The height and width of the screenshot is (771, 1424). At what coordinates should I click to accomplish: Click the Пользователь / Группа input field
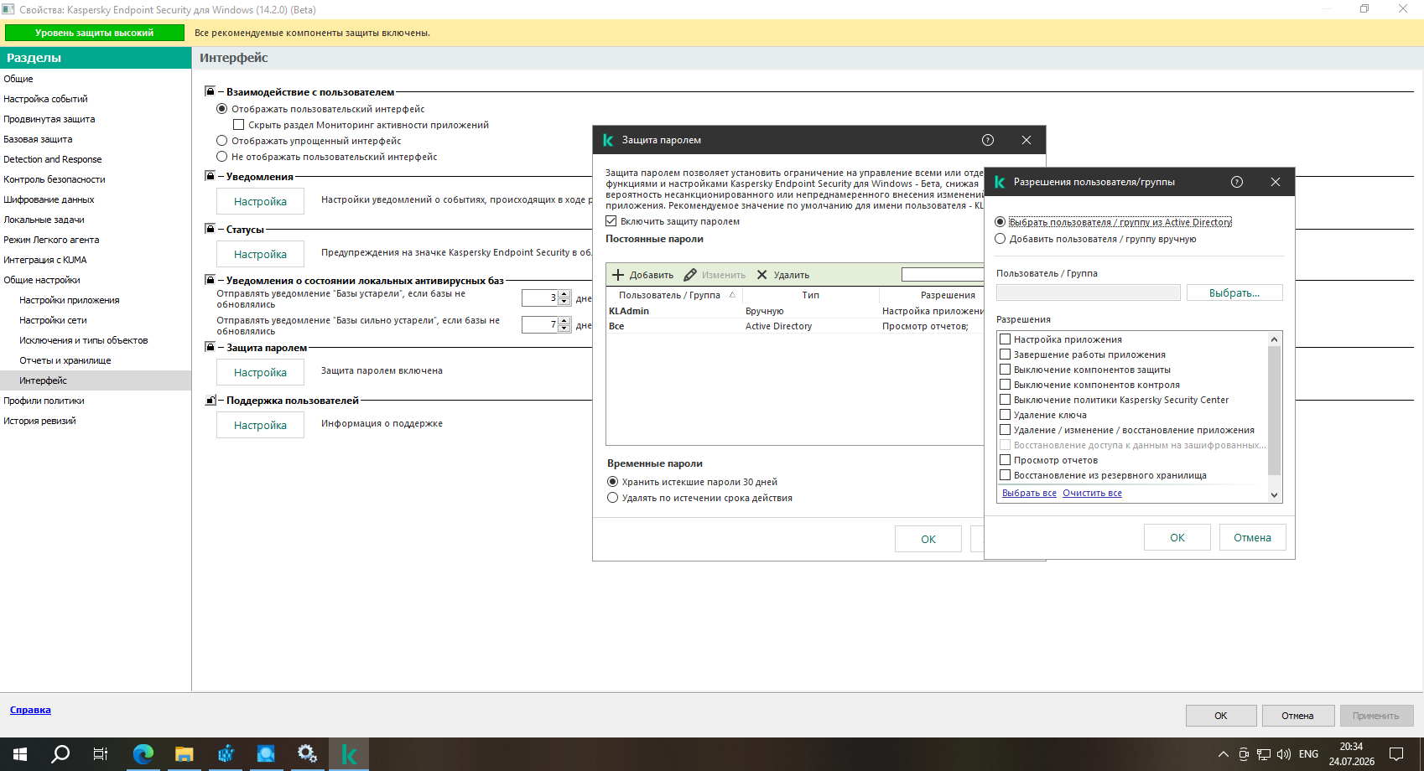coord(1088,292)
